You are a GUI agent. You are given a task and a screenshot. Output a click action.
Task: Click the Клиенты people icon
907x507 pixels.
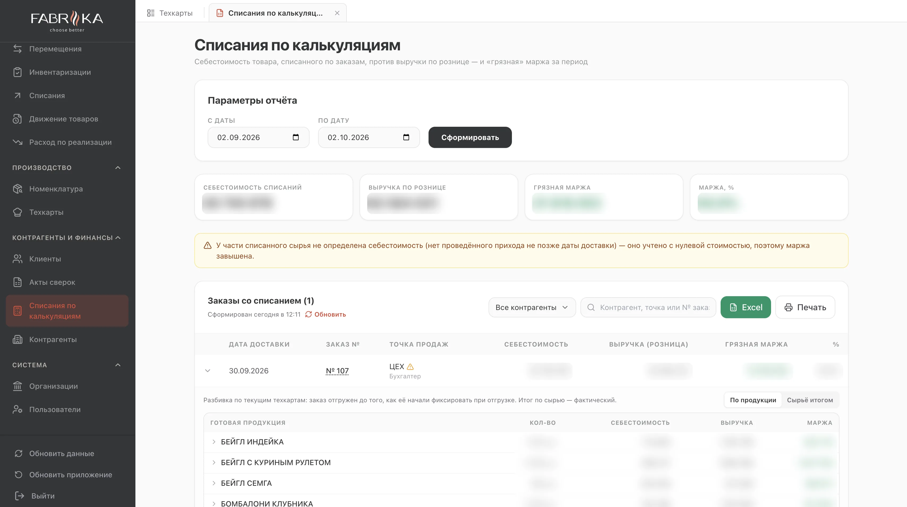[x=18, y=259]
